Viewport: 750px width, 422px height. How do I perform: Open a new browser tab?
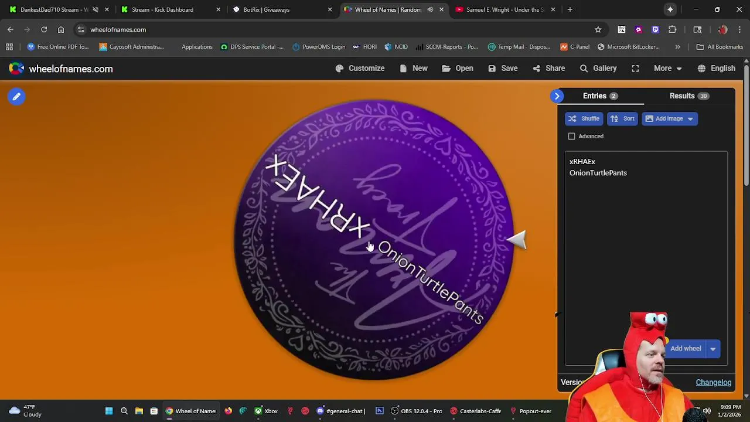[x=570, y=9]
